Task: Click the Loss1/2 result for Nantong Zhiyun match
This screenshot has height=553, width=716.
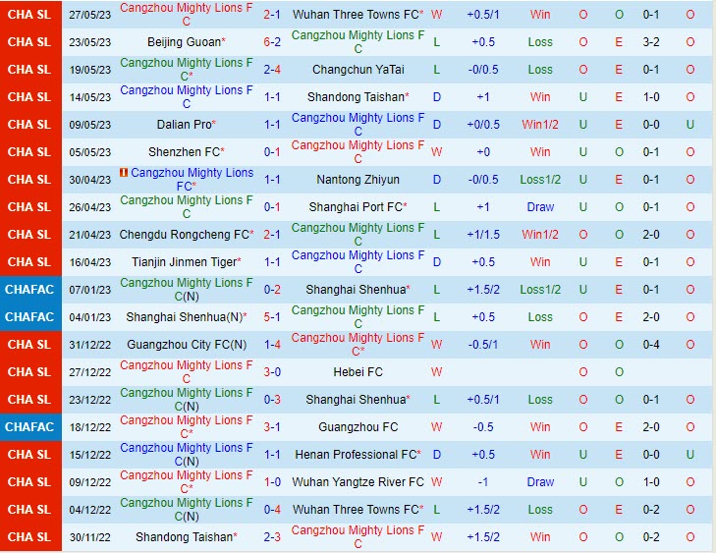Action: click(540, 180)
